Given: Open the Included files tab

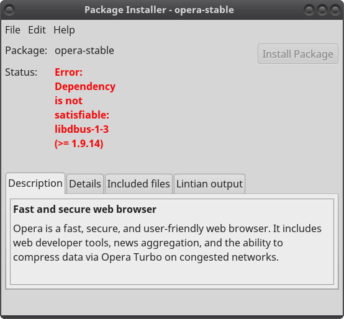Looking at the screenshot, I should (138, 184).
